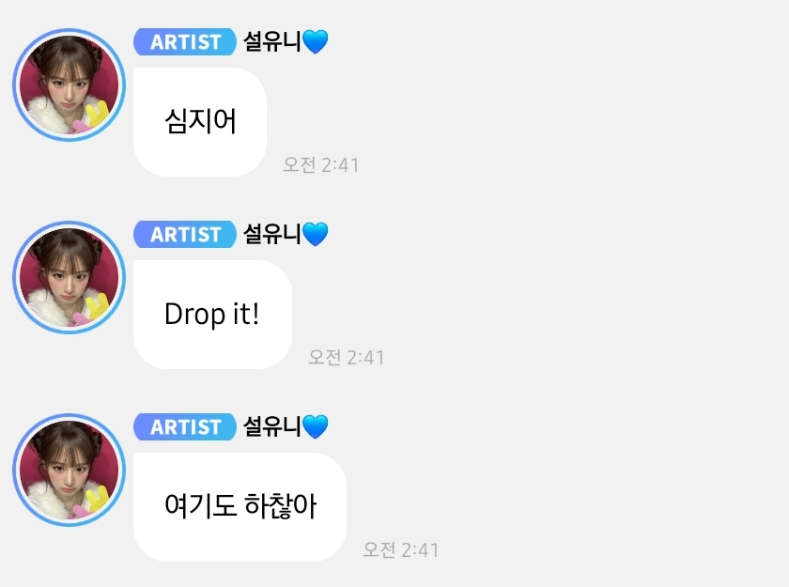
Task: Click the Drop it! text inside the second bubble
Action: pos(212,315)
